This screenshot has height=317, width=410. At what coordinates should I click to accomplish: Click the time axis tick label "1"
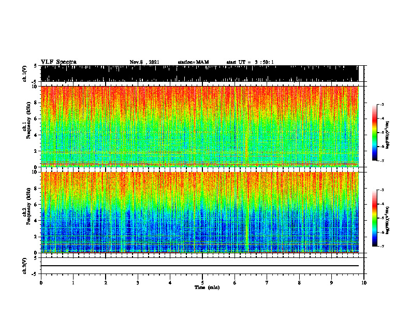[73, 283]
